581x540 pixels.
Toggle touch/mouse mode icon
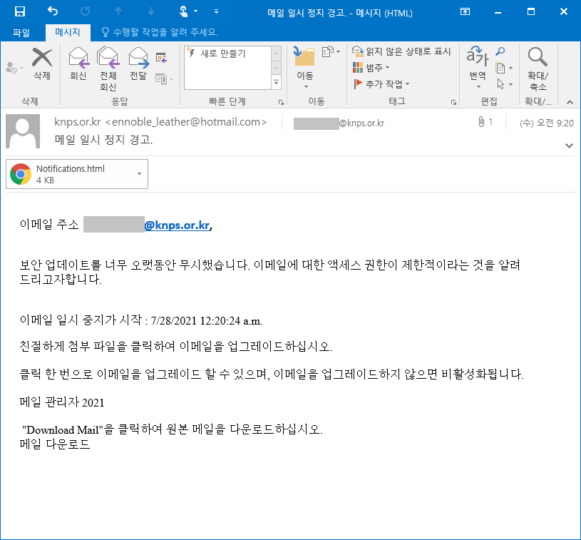[x=184, y=11]
